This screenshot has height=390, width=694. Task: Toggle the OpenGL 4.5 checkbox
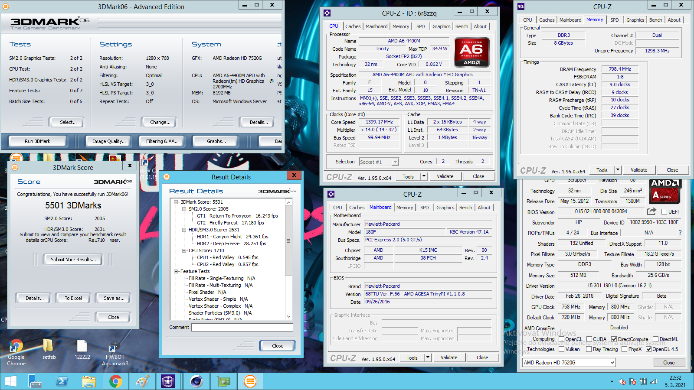(x=648, y=349)
